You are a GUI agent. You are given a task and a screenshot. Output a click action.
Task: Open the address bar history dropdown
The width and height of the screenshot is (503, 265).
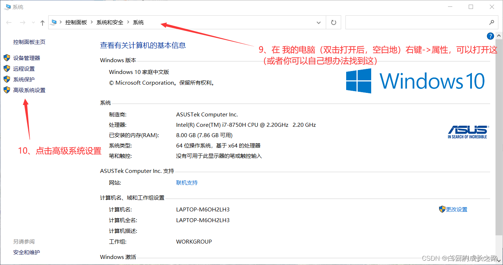[x=319, y=22]
